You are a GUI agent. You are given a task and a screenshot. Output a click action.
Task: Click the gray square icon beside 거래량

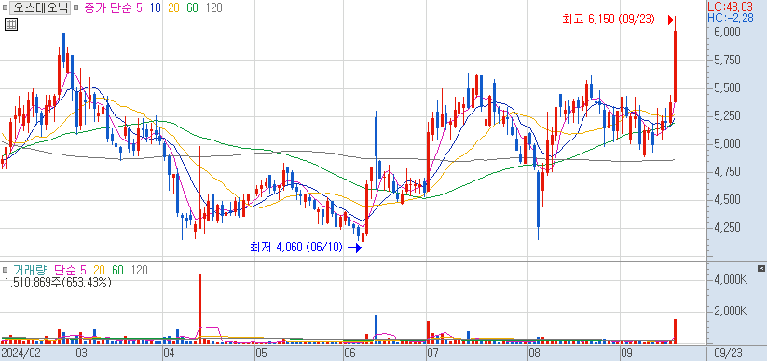[5, 270]
